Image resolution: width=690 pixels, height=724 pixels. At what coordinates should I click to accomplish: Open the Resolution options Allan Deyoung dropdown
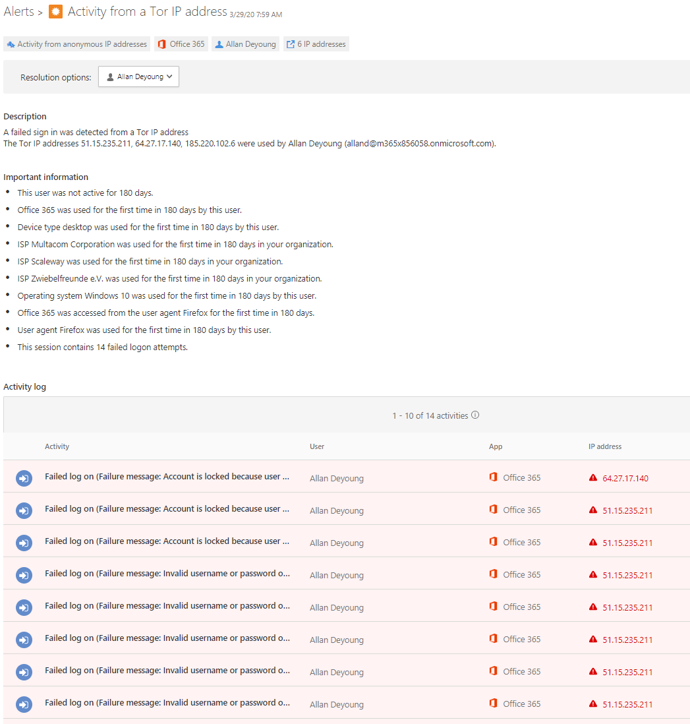[138, 76]
